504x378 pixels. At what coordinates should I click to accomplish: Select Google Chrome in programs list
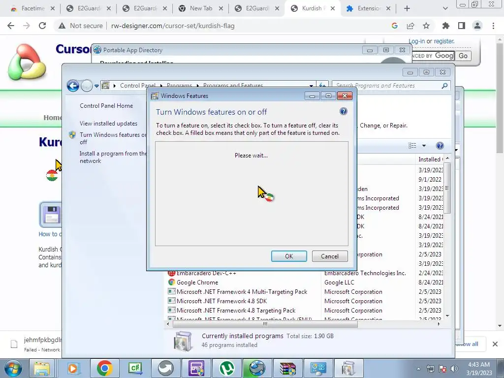click(x=197, y=282)
